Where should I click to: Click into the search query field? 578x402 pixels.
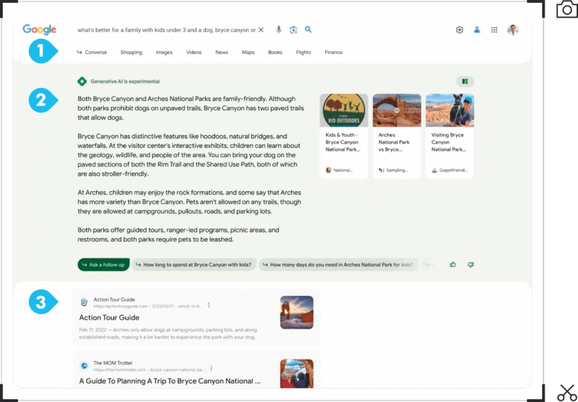[x=167, y=30]
